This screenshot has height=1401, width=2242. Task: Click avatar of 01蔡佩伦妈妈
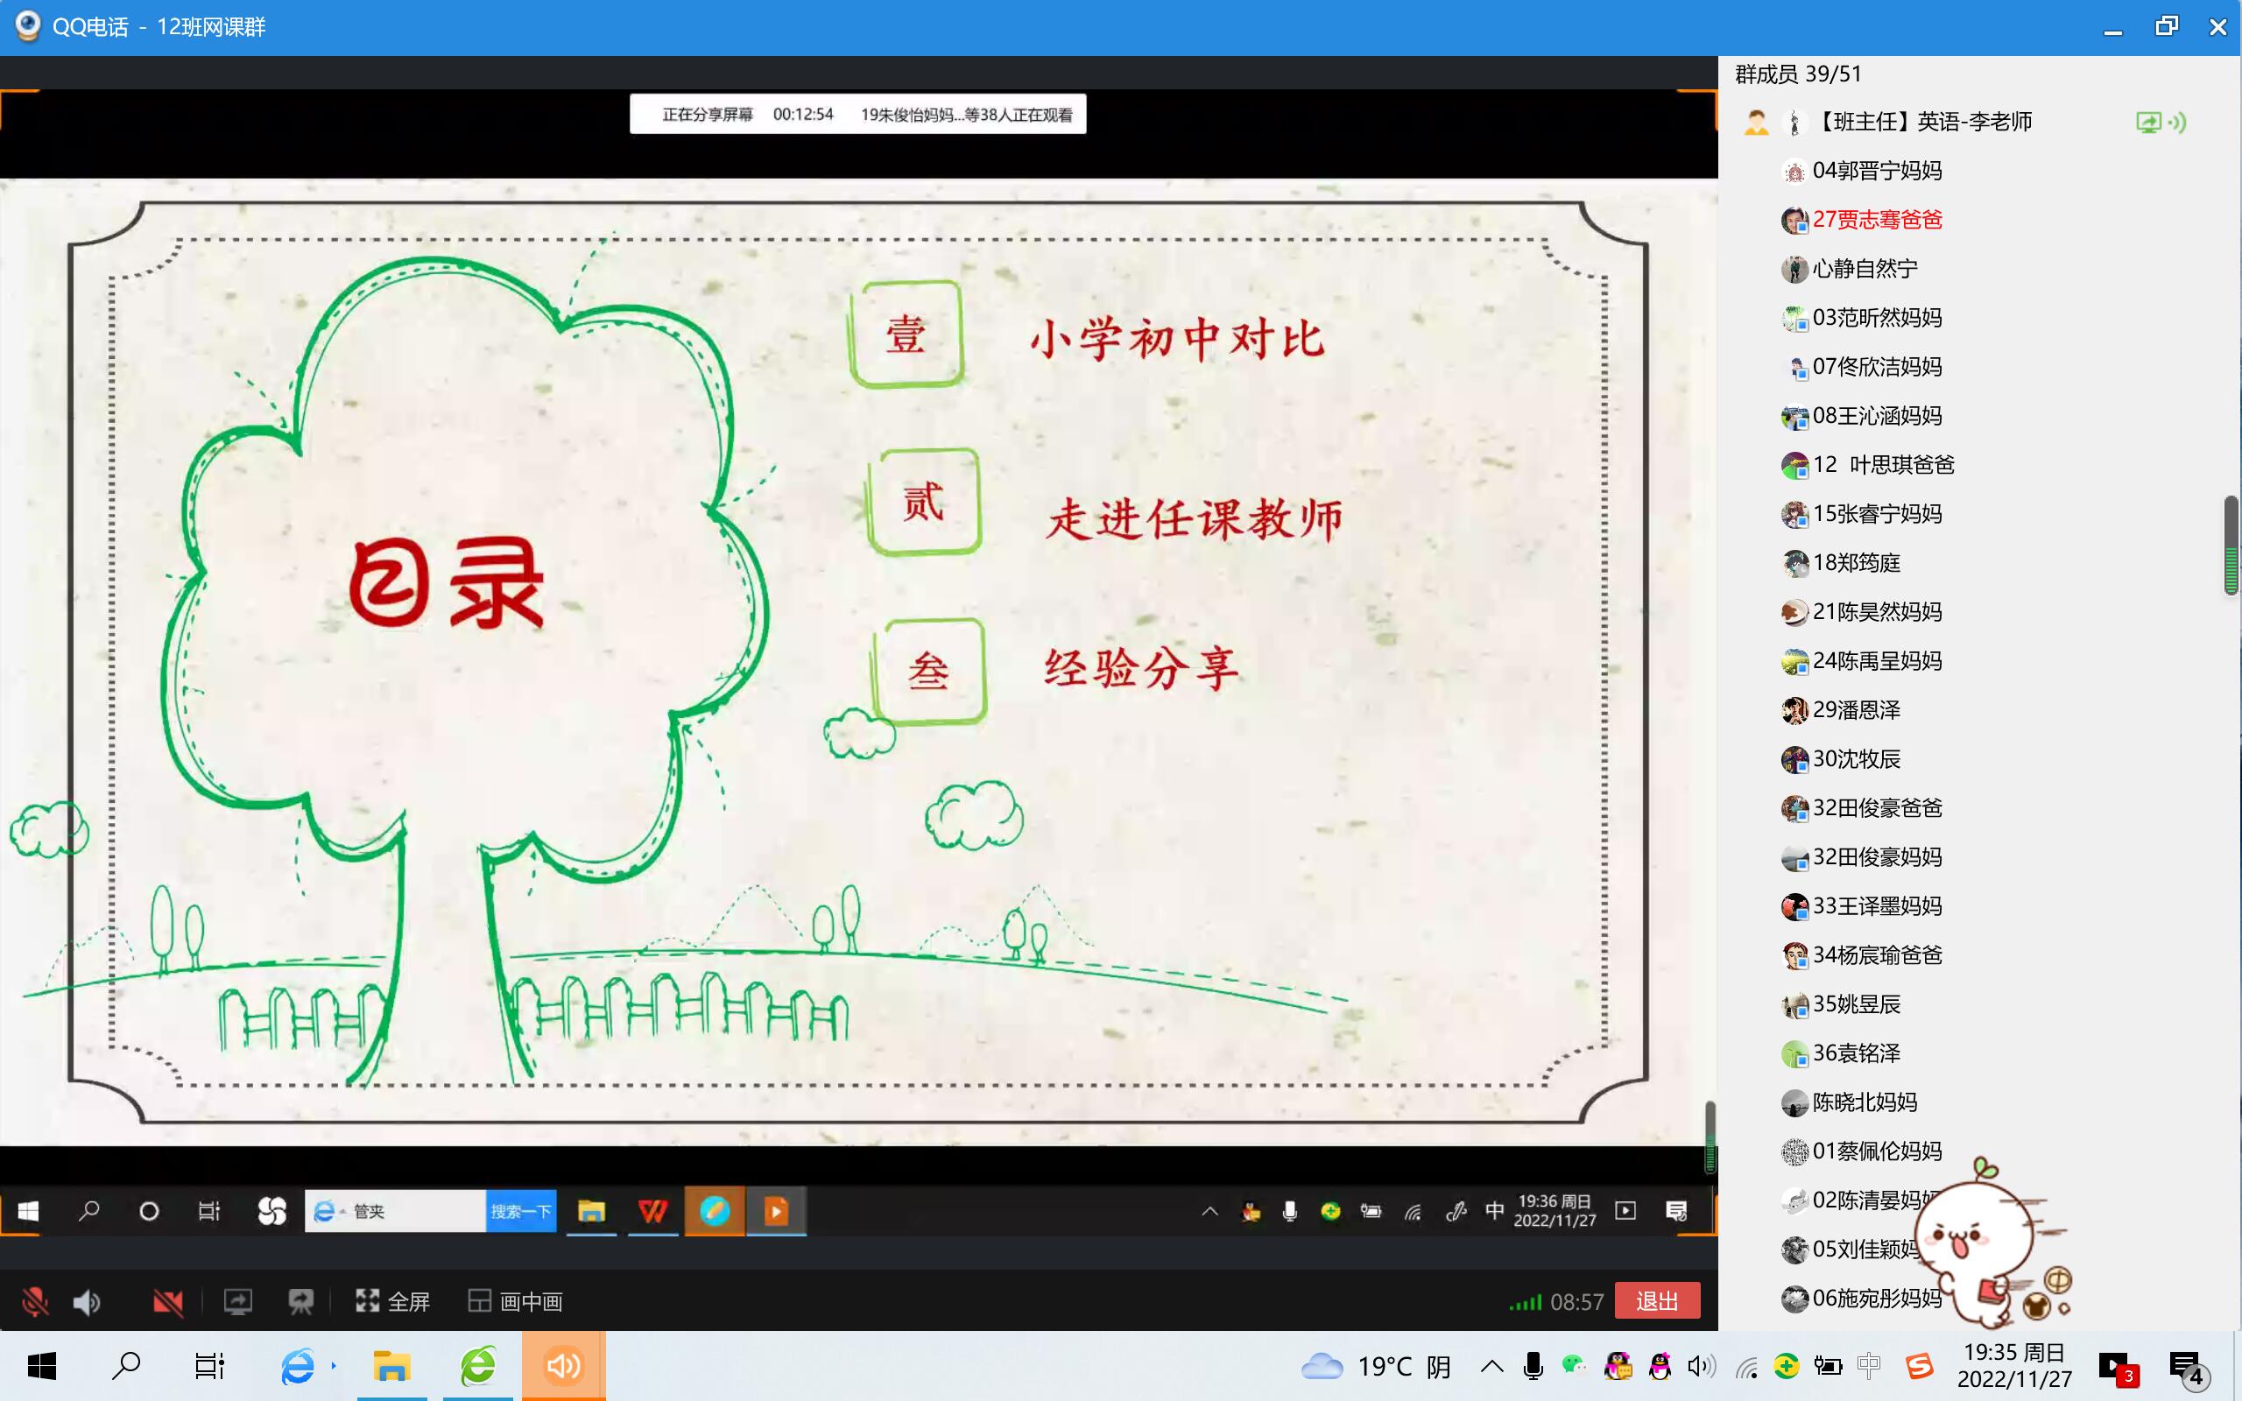point(1794,1151)
